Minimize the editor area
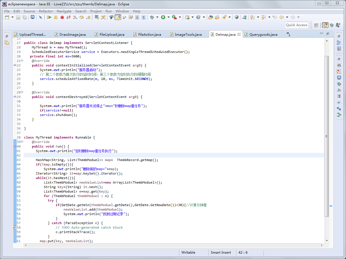 click(321, 34)
